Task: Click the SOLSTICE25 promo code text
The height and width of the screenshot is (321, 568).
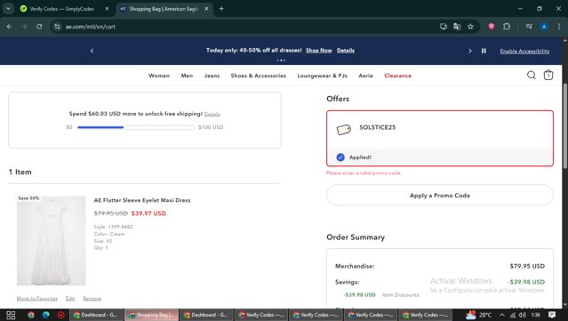Action: click(378, 127)
